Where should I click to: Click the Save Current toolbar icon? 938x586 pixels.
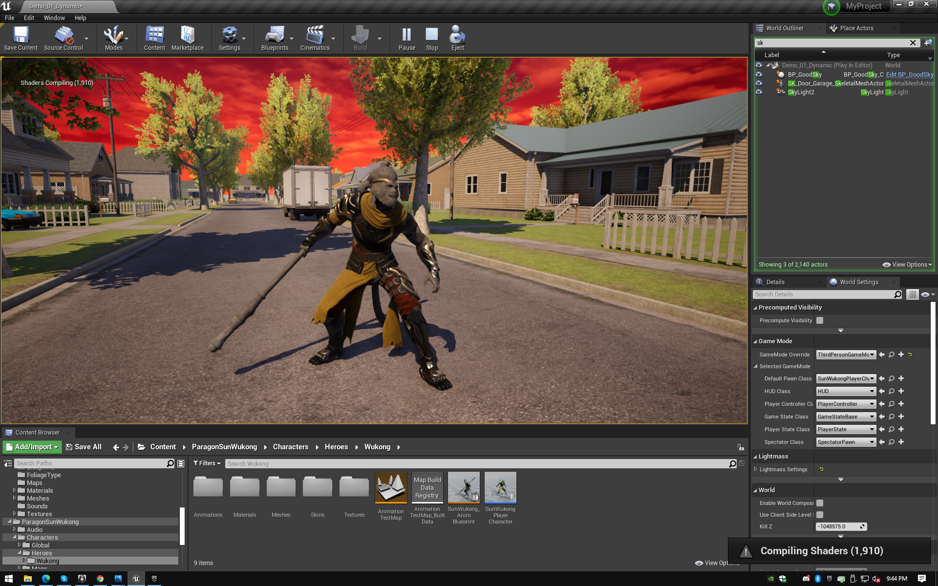click(x=21, y=38)
